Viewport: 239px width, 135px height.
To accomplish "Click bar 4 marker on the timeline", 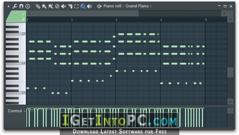I will [x=161, y=20].
